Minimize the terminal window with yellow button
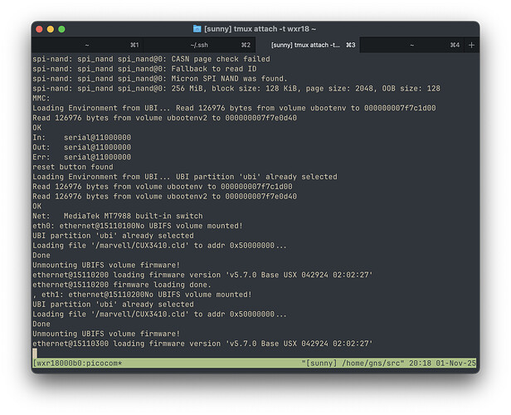 tap(51, 29)
